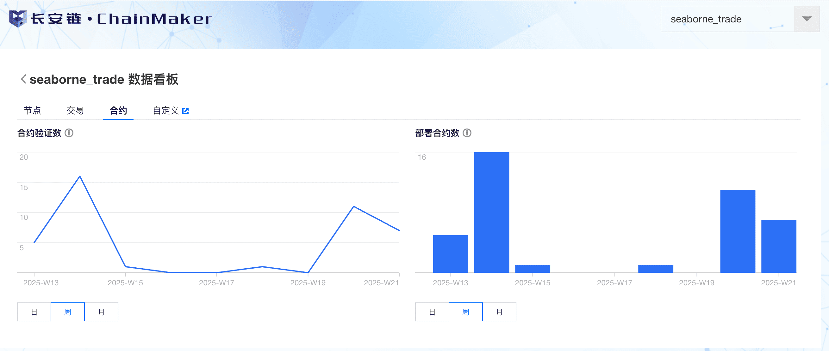Click the 2025-W13 bar in deployed contracts chart
Screen dimensions: 829x351
451,254
